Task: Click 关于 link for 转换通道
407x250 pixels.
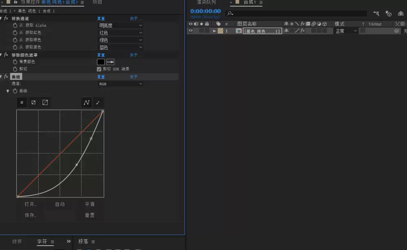Action: 136,18
